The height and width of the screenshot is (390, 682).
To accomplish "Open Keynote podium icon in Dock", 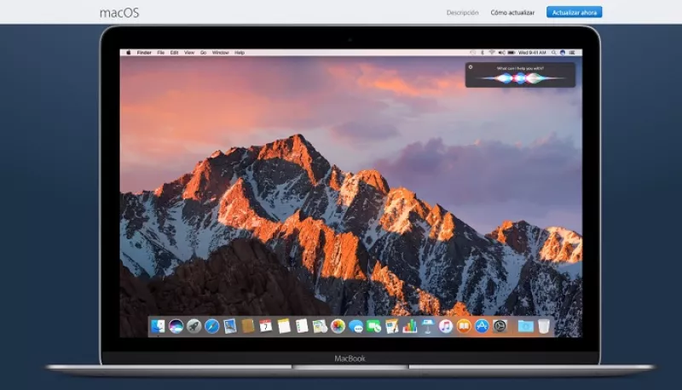I will pyautogui.click(x=428, y=326).
